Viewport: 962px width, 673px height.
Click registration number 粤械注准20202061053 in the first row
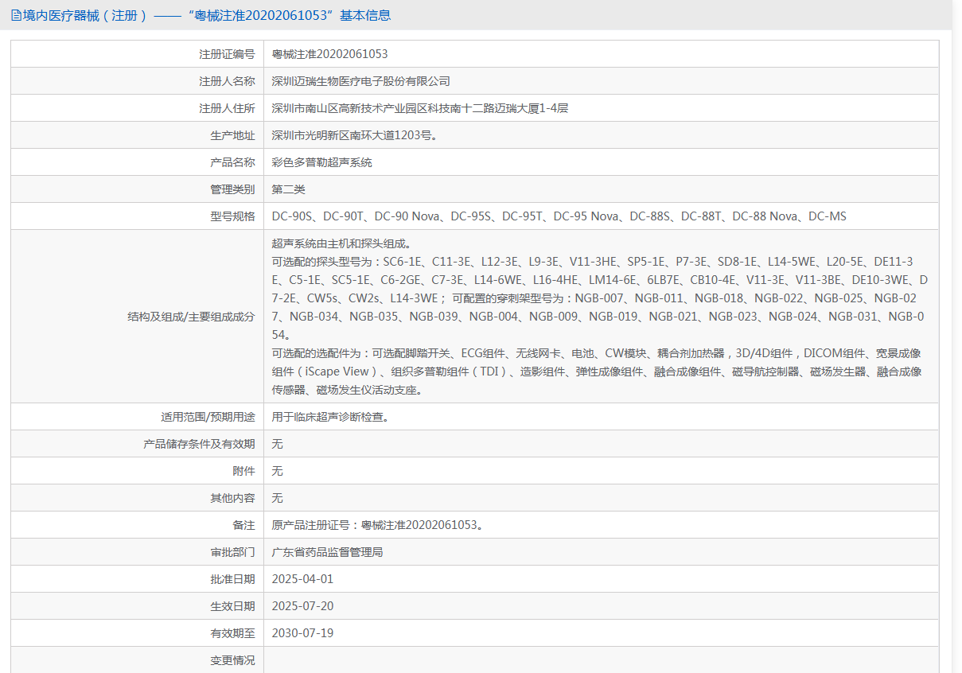pyautogui.click(x=330, y=54)
